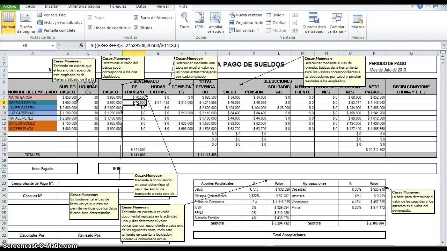Click the Neto Pagado box
The width and height of the screenshot is (447, 251).
(42, 169)
